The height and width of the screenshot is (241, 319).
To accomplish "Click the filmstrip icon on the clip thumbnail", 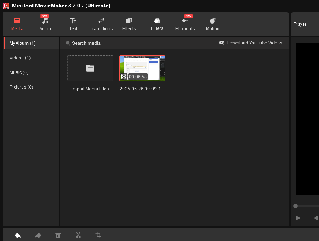I will click(124, 77).
